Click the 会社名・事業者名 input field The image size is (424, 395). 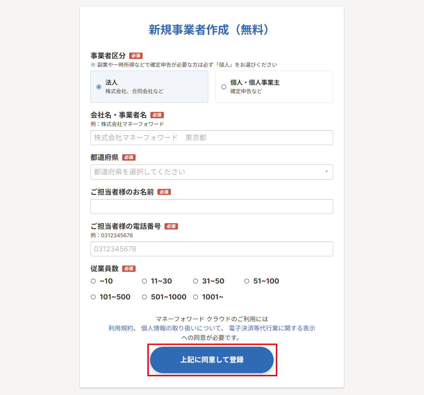click(212, 138)
